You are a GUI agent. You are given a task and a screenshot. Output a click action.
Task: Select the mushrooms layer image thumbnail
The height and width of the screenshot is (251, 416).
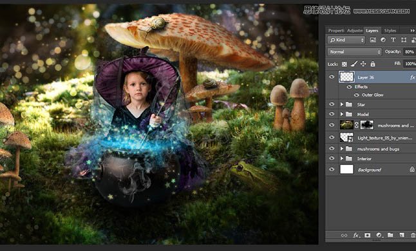click(x=346, y=125)
